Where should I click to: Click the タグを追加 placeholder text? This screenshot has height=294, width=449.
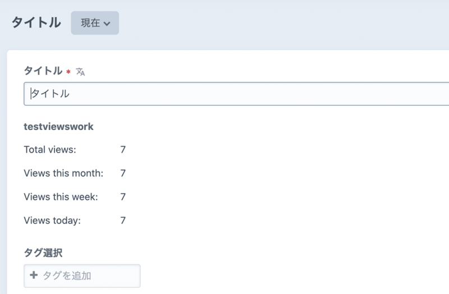67,276
